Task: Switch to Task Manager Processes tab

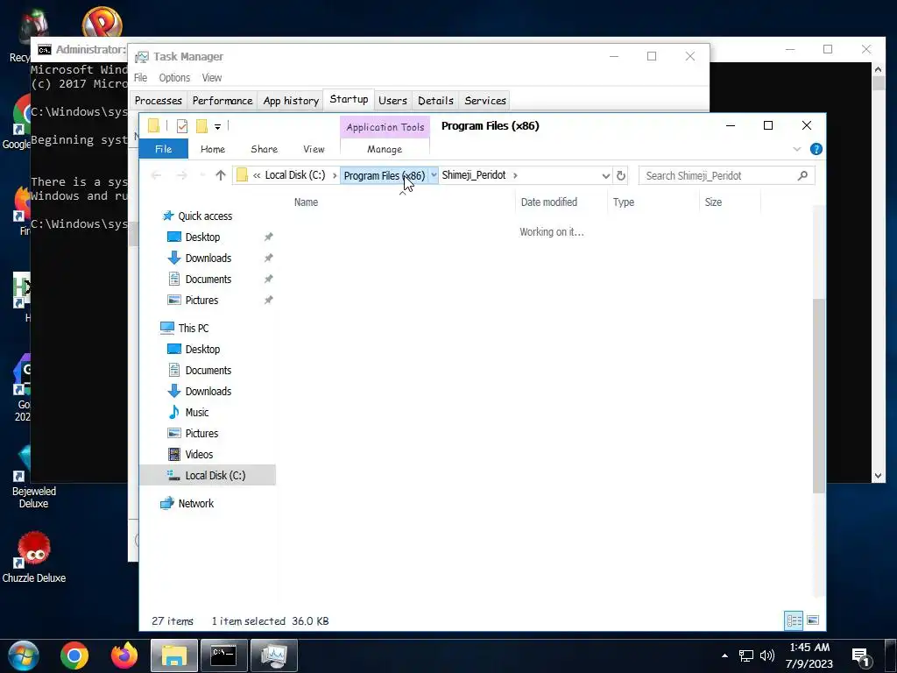Action: click(x=159, y=101)
